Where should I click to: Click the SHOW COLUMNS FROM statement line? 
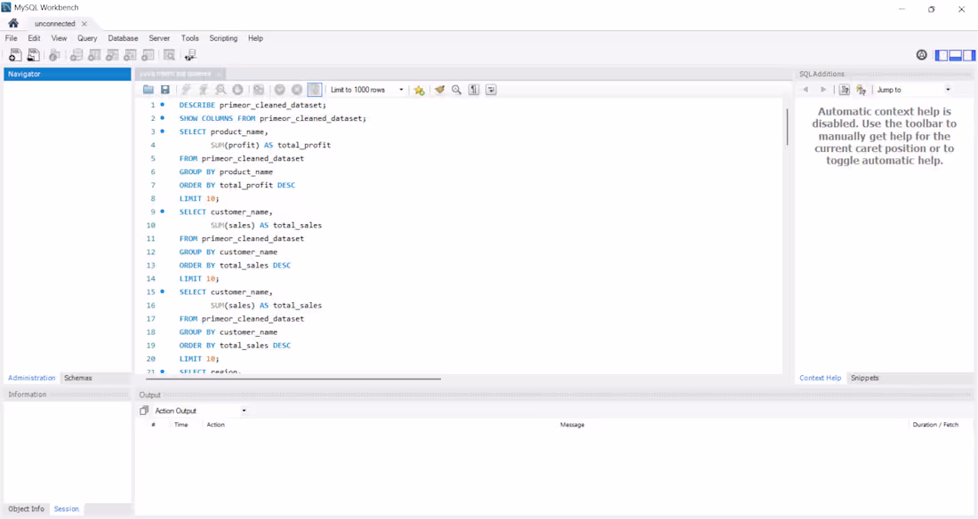point(273,118)
